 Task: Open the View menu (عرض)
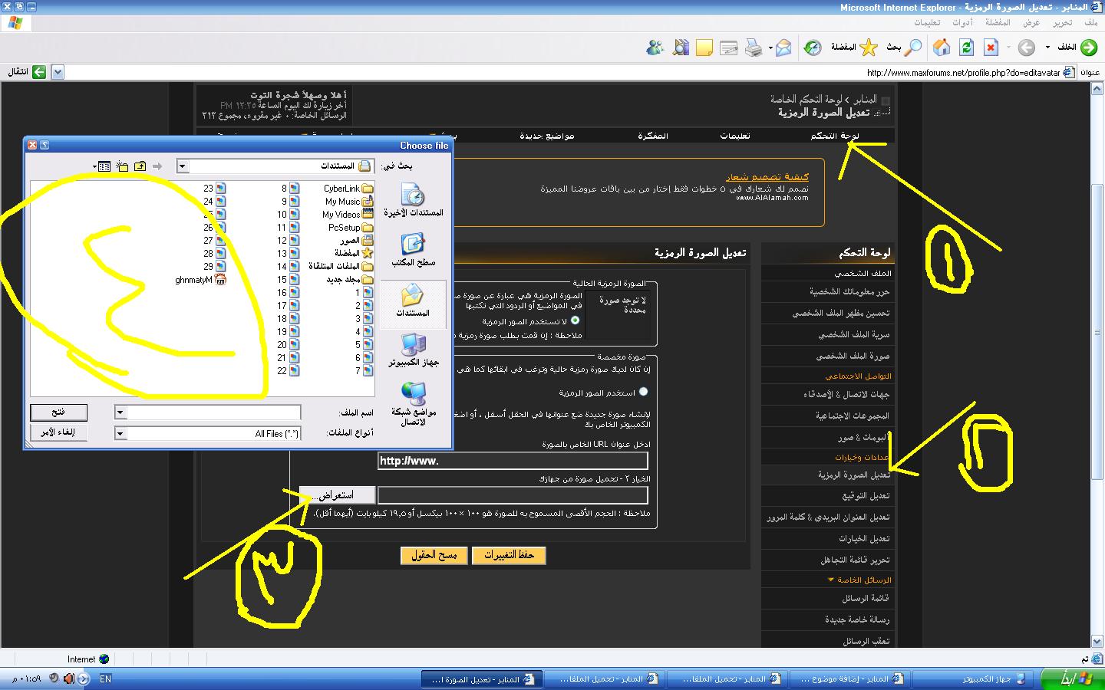point(1031,22)
